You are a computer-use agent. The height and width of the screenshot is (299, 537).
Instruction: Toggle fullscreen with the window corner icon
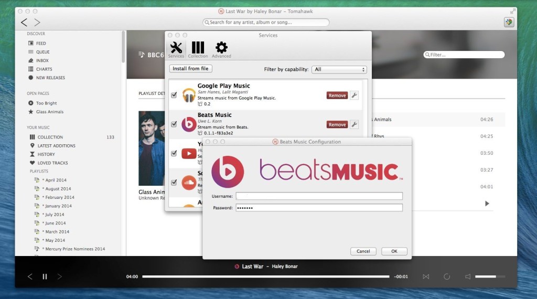click(512, 12)
